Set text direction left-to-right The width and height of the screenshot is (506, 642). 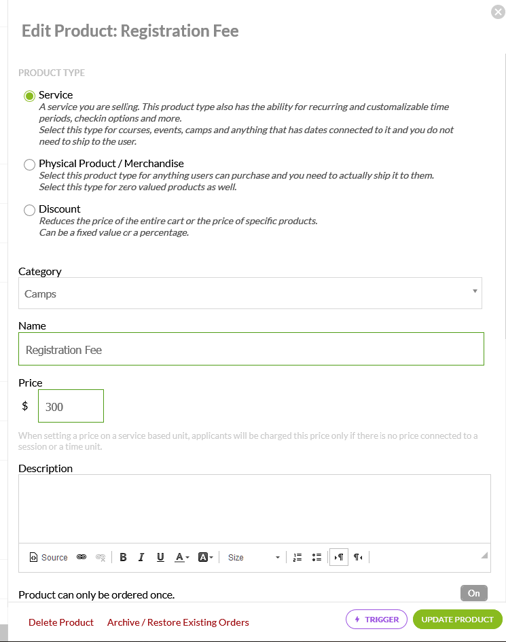pos(339,557)
